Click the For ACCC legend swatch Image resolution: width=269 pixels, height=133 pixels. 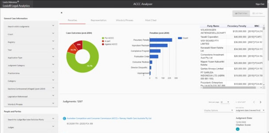[x=103, y=38]
